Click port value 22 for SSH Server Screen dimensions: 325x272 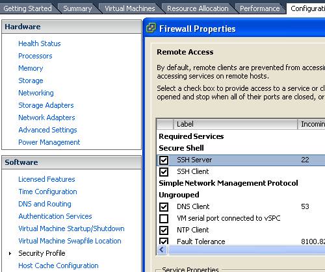[305, 160]
